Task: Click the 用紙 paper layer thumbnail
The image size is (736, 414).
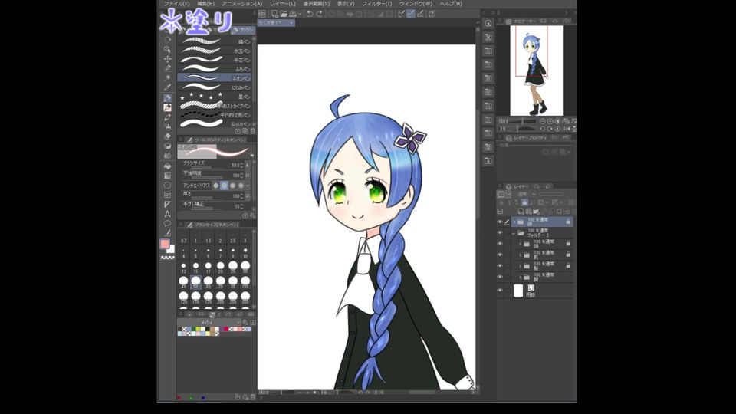Action: [x=518, y=291]
